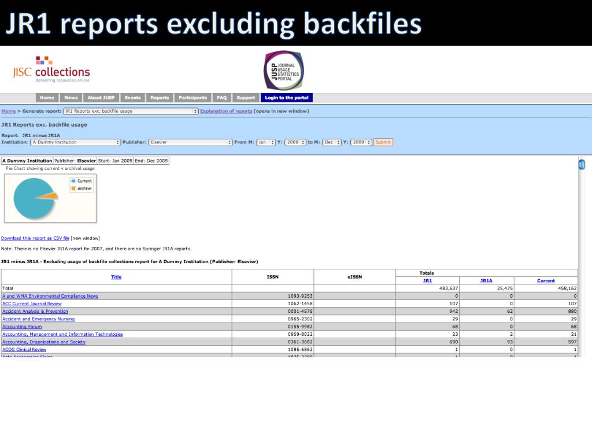Open the Participants navigation tab
Viewport: 592px width, 444px height.
(x=193, y=98)
